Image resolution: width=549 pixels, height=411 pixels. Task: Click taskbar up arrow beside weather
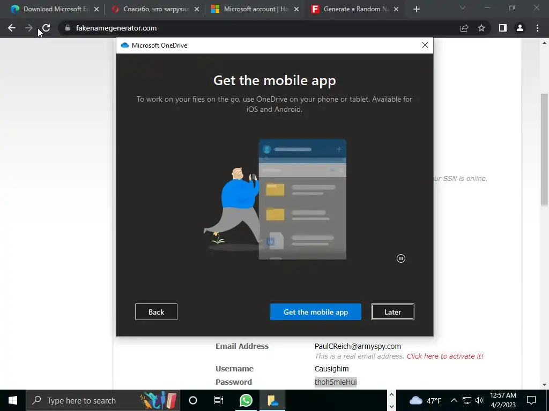391,394
